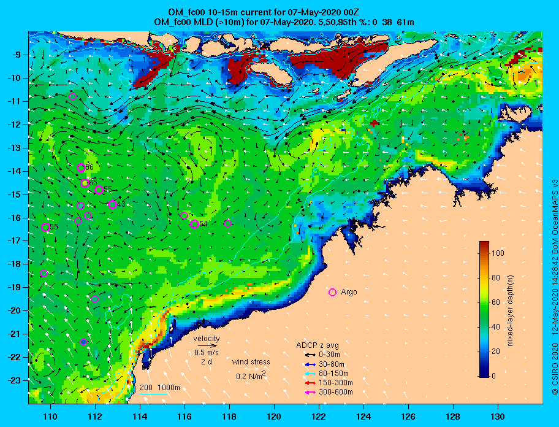This screenshot has height=427, width=559.
Task: Click the '100' tick on the colorbar
Action: tap(498, 253)
